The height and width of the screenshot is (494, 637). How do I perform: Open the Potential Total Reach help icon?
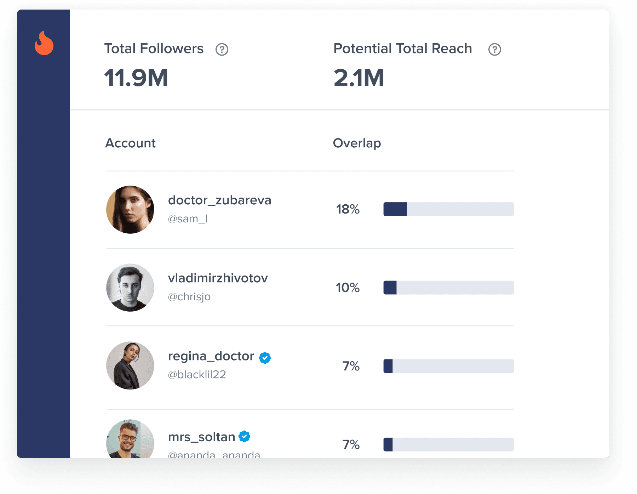[x=494, y=49]
